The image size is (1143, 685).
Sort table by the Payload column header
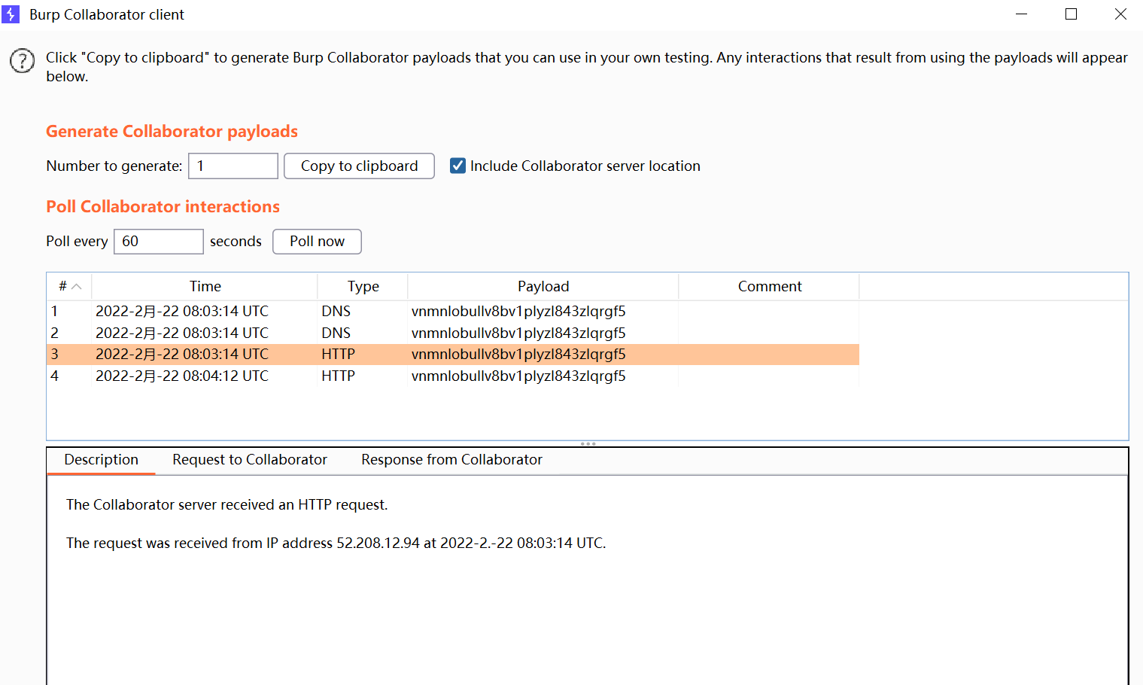tap(543, 286)
